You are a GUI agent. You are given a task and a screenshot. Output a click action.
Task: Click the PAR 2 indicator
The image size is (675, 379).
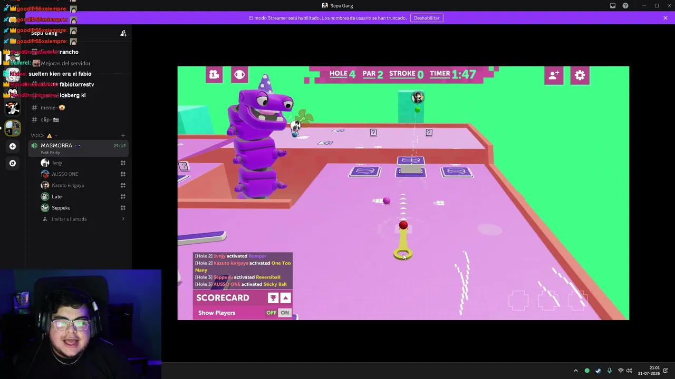(x=373, y=74)
